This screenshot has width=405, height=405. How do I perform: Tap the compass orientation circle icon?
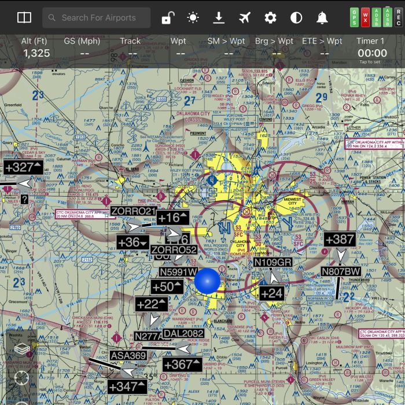point(22,377)
